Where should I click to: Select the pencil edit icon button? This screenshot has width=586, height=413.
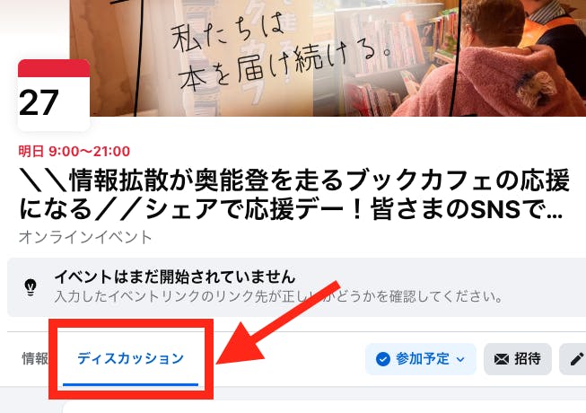(573, 359)
